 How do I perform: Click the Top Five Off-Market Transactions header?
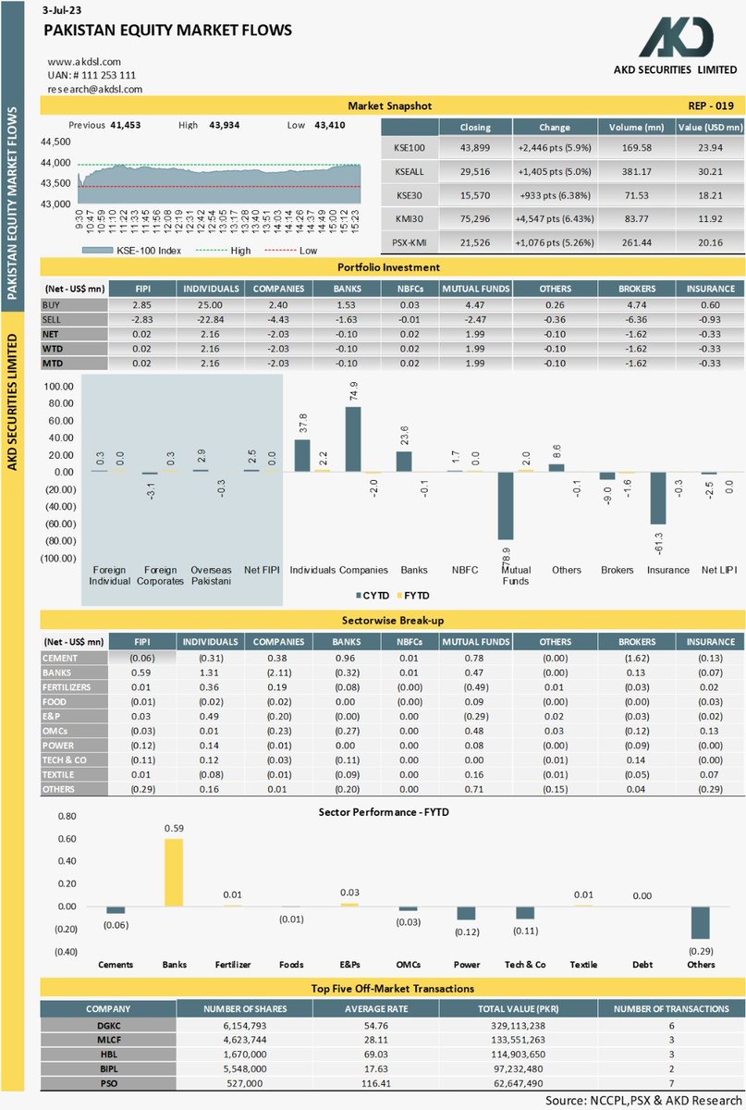391,989
